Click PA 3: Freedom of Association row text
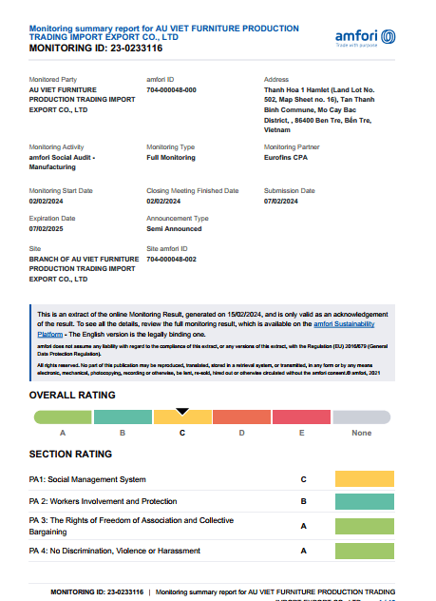This screenshot has width=436, height=601. 131,526
